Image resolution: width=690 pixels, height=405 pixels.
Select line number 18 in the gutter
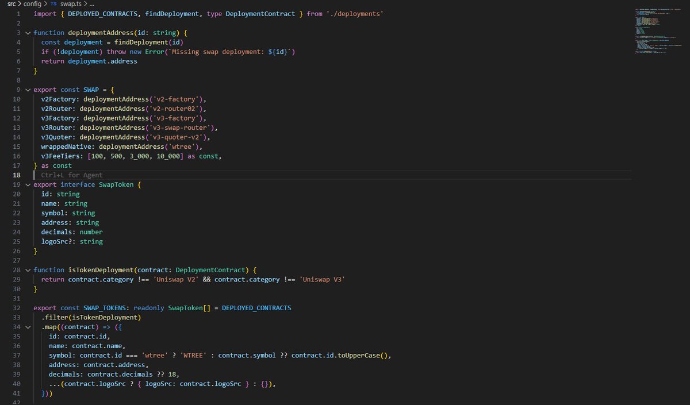(x=17, y=175)
